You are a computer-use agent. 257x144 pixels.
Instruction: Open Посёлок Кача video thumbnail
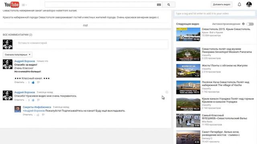tap(188, 87)
